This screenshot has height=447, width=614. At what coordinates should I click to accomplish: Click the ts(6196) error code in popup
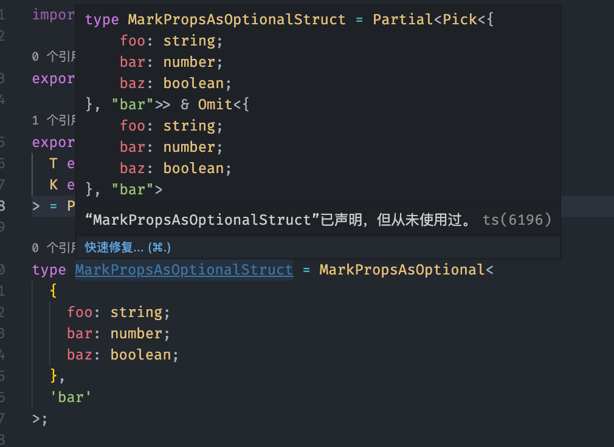[517, 220]
